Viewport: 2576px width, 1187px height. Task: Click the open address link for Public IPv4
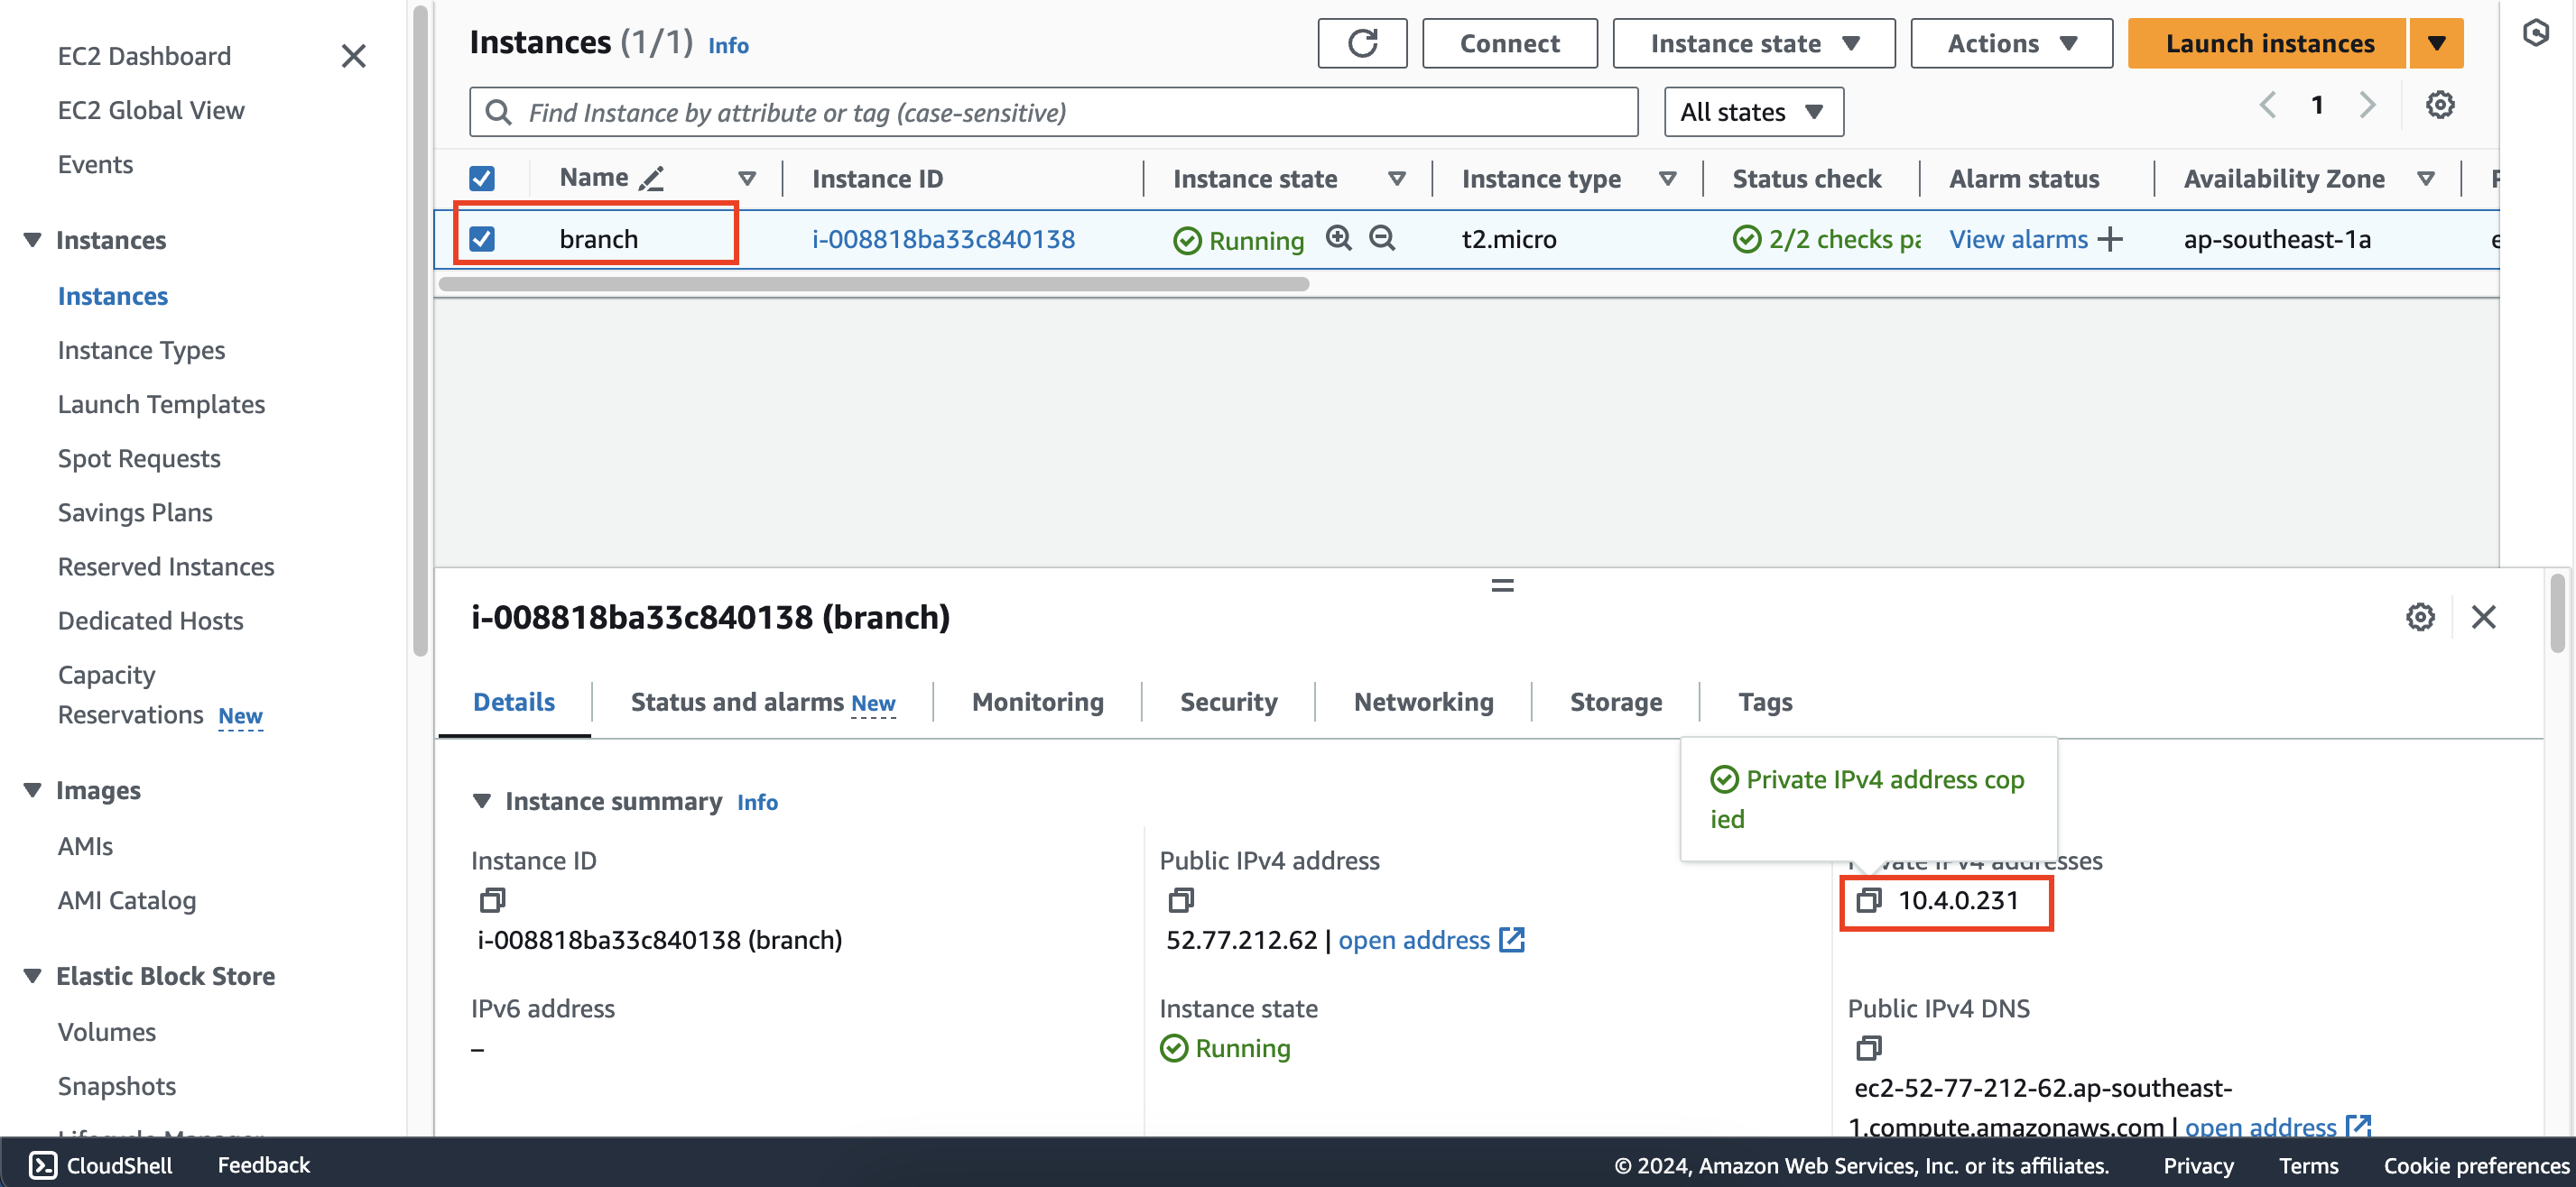click(1413, 939)
